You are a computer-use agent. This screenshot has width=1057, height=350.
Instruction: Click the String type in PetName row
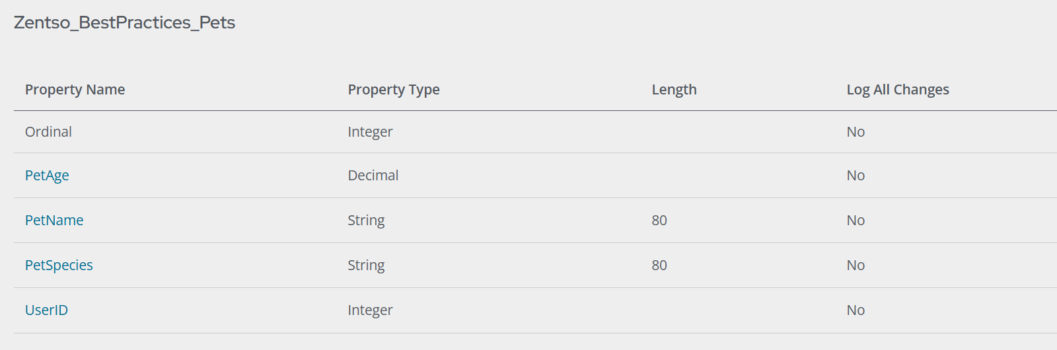366,221
